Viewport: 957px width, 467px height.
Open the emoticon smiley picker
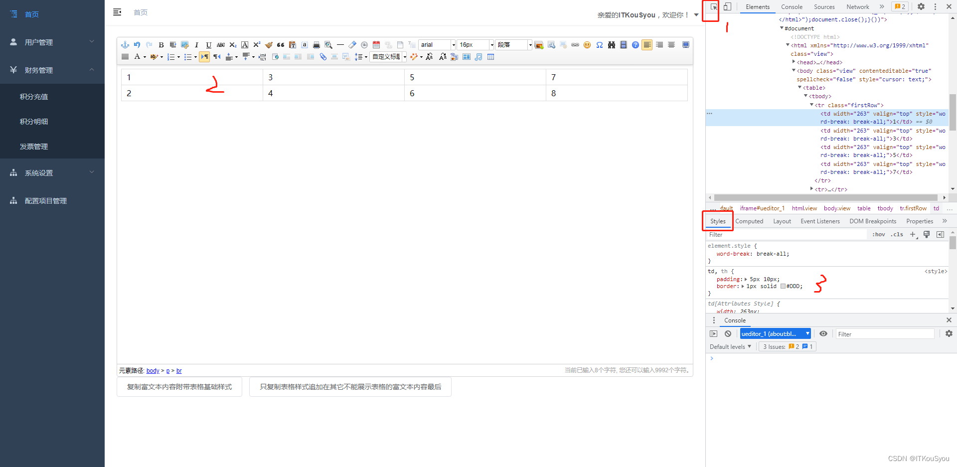pos(587,45)
